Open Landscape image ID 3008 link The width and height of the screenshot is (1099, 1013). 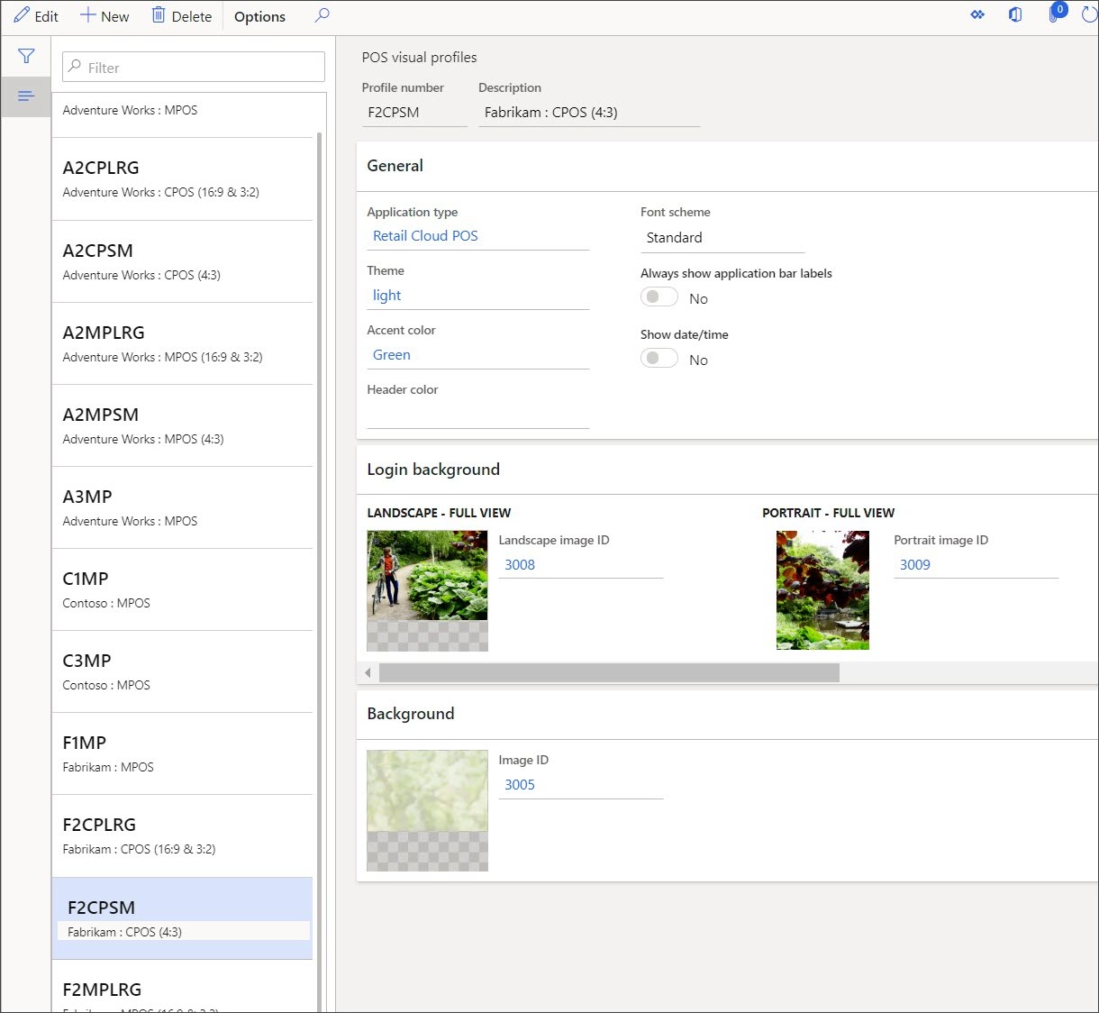[x=520, y=565]
